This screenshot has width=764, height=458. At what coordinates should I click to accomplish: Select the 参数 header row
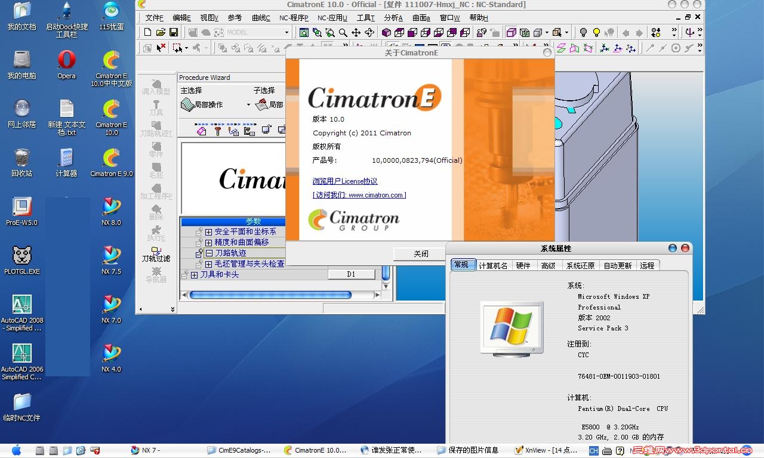point(233,221)
